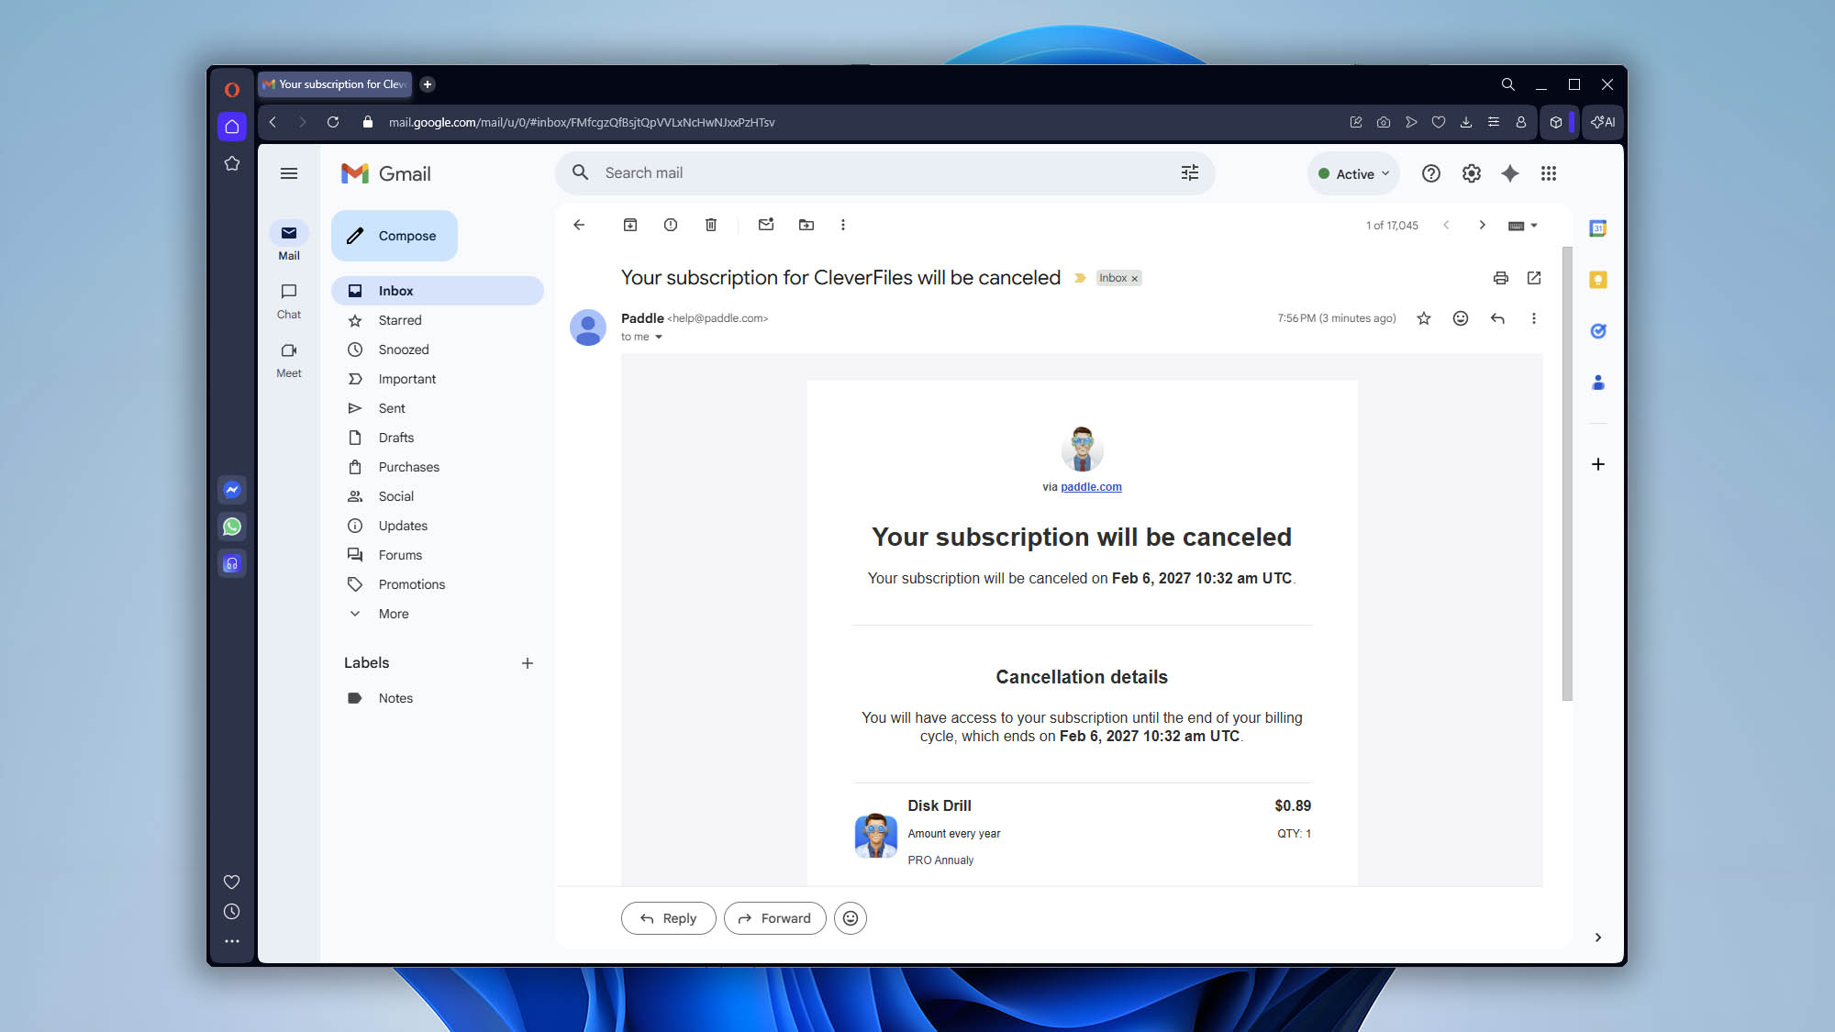The height and width of the screenshot is (1032, 1835).
Task: Open Google Keep in the side panel
Action: [x=1598, y=280]
